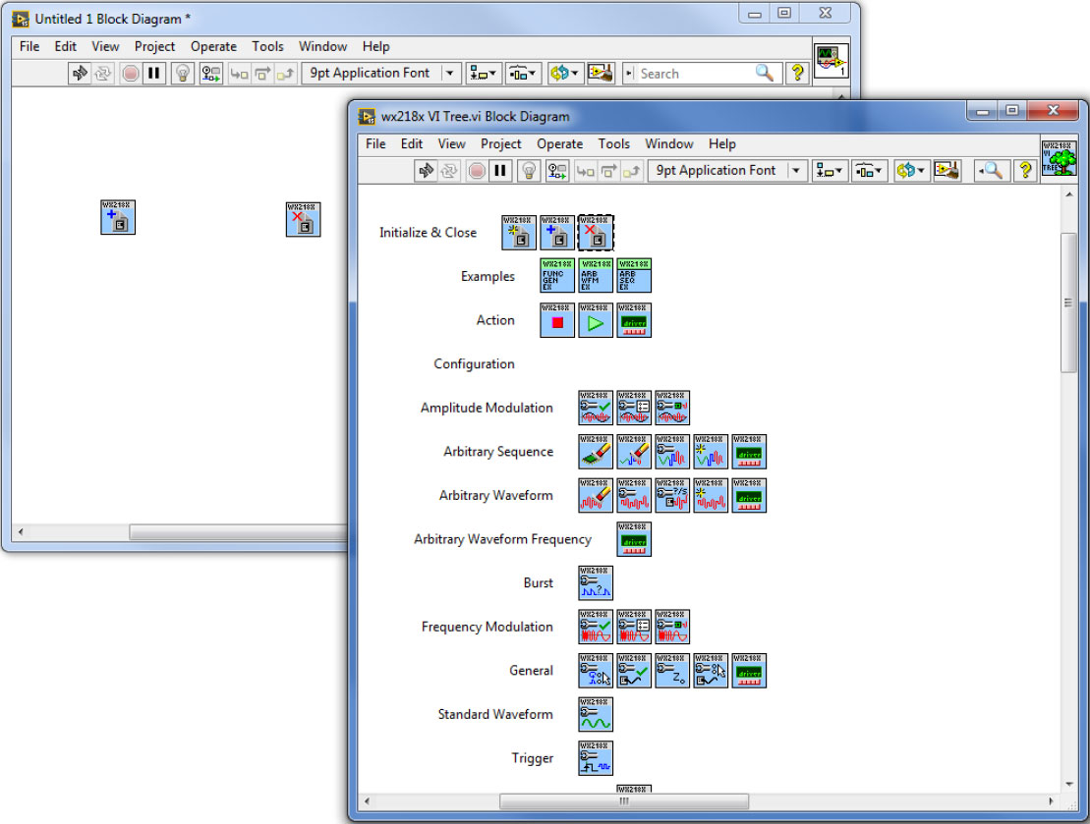
Task: Click Run arrow in VI Tree toolbar
Action: 426,171
